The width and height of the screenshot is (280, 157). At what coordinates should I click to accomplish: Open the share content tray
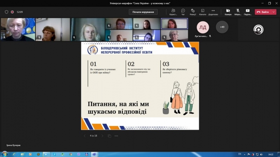click(x=247, y=11)
